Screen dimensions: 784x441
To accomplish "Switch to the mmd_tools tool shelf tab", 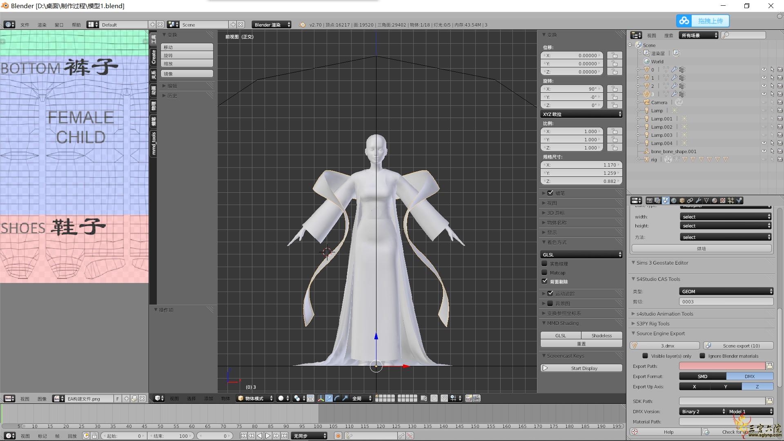I will click(154, 143).
